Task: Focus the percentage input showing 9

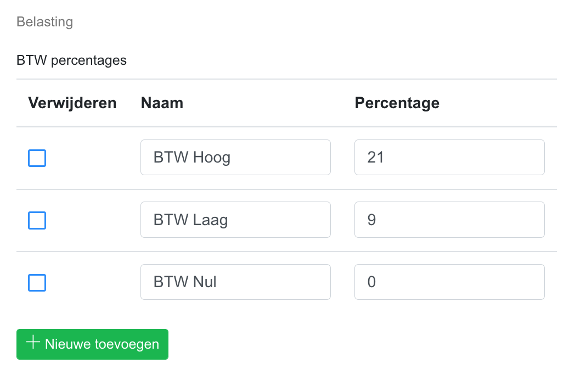Action: [x=449, y=220]
